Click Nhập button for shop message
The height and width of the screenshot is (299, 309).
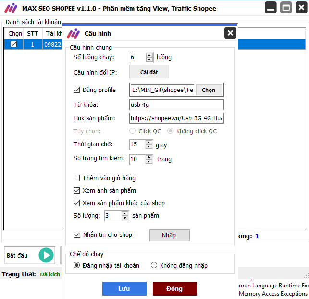point(169,235)
